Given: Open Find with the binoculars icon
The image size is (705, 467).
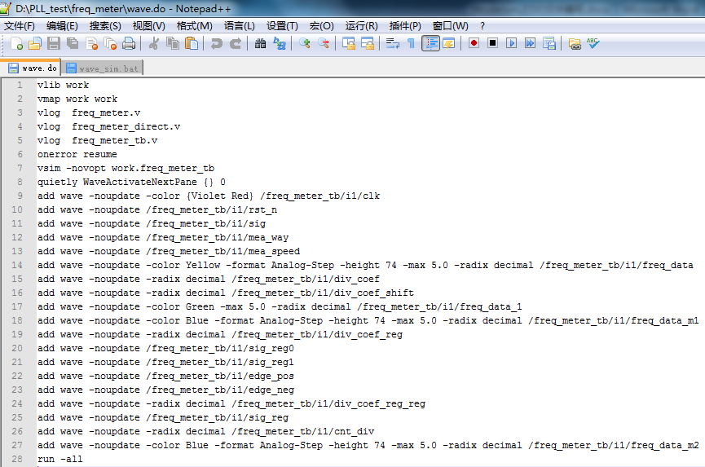Looking at the screenshot, I should (x=260, y=43).
